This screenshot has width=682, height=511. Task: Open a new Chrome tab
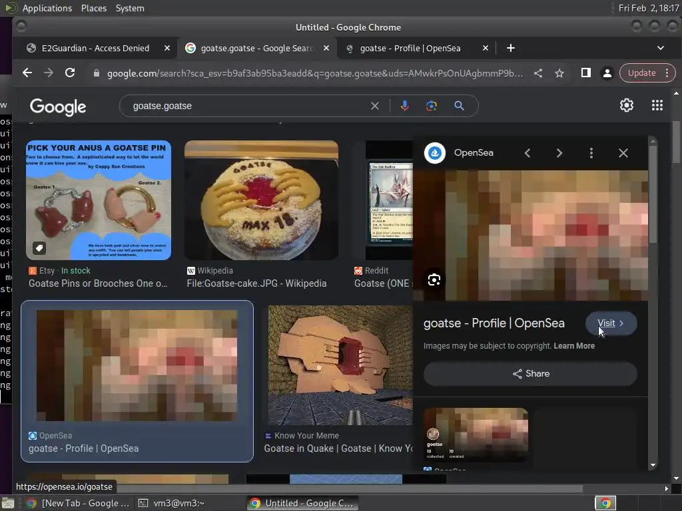click(x=511, y=48)
